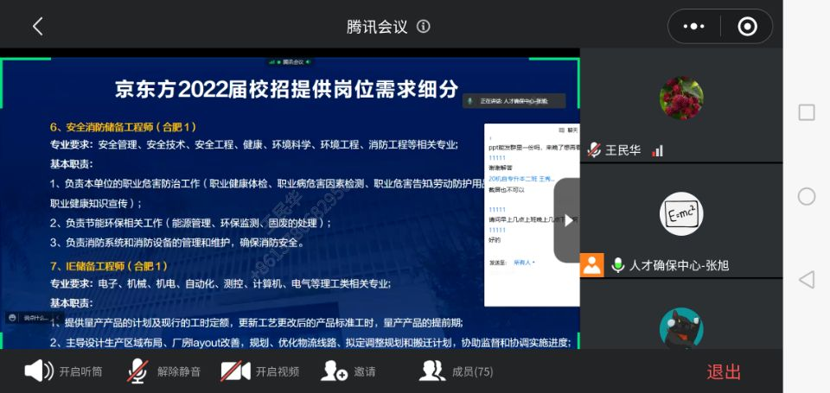Image resolution: width=830 pixels, height=393 pixels.
Task: Tap 王民华's muted microphone icon
Action: [x=594, y=150]
